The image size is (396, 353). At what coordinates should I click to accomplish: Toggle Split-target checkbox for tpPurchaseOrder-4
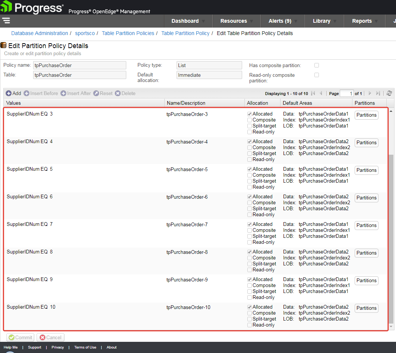pos(250,154)
